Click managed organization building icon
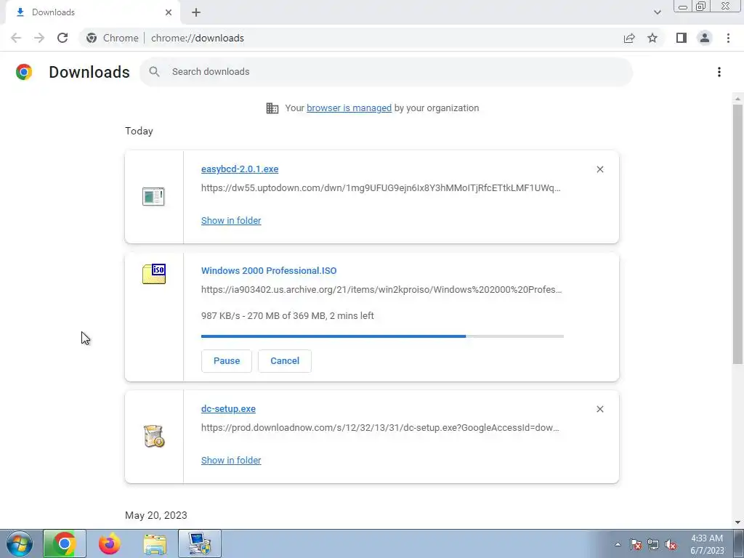 coord(272,108)
